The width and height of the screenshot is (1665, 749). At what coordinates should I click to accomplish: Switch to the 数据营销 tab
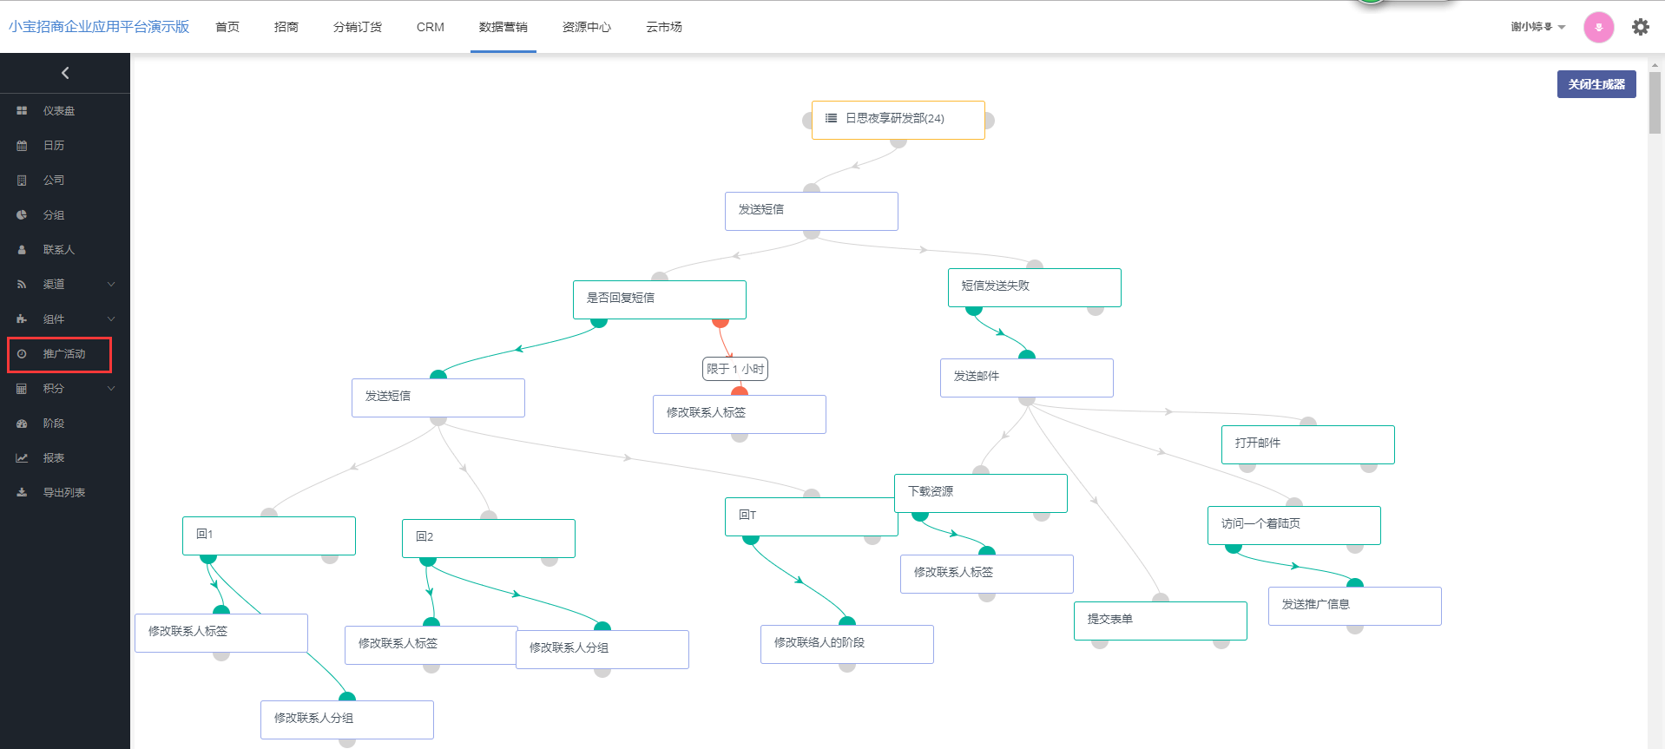tap(503, 27)
